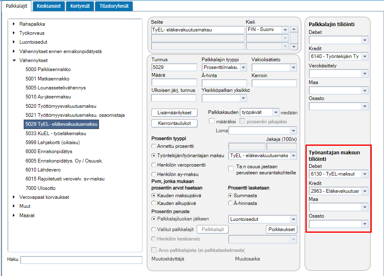Open the Kieli FIN - Suomi dropdown
This screenshot has height=276, width=384.
click(285, 30)
